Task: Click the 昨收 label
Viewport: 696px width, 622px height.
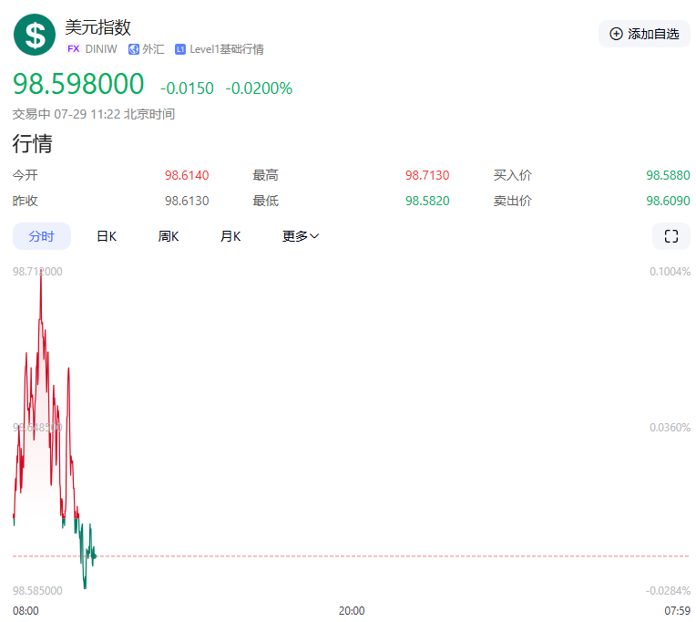Action: (x=26, y=201)
